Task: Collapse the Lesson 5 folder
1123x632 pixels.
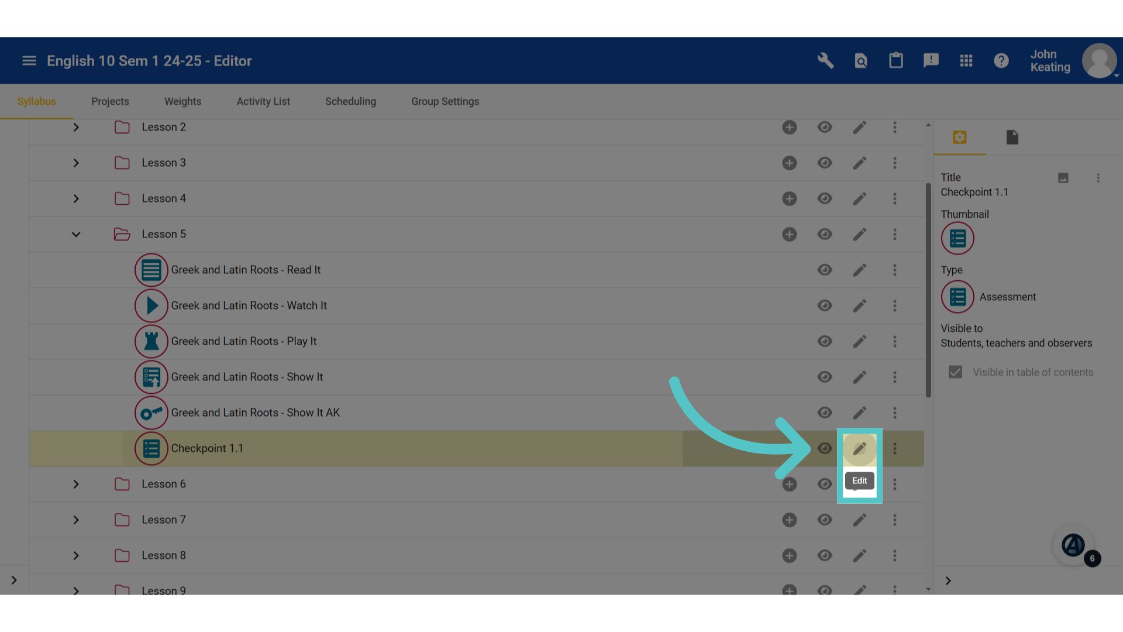Action: pos(76,235)
